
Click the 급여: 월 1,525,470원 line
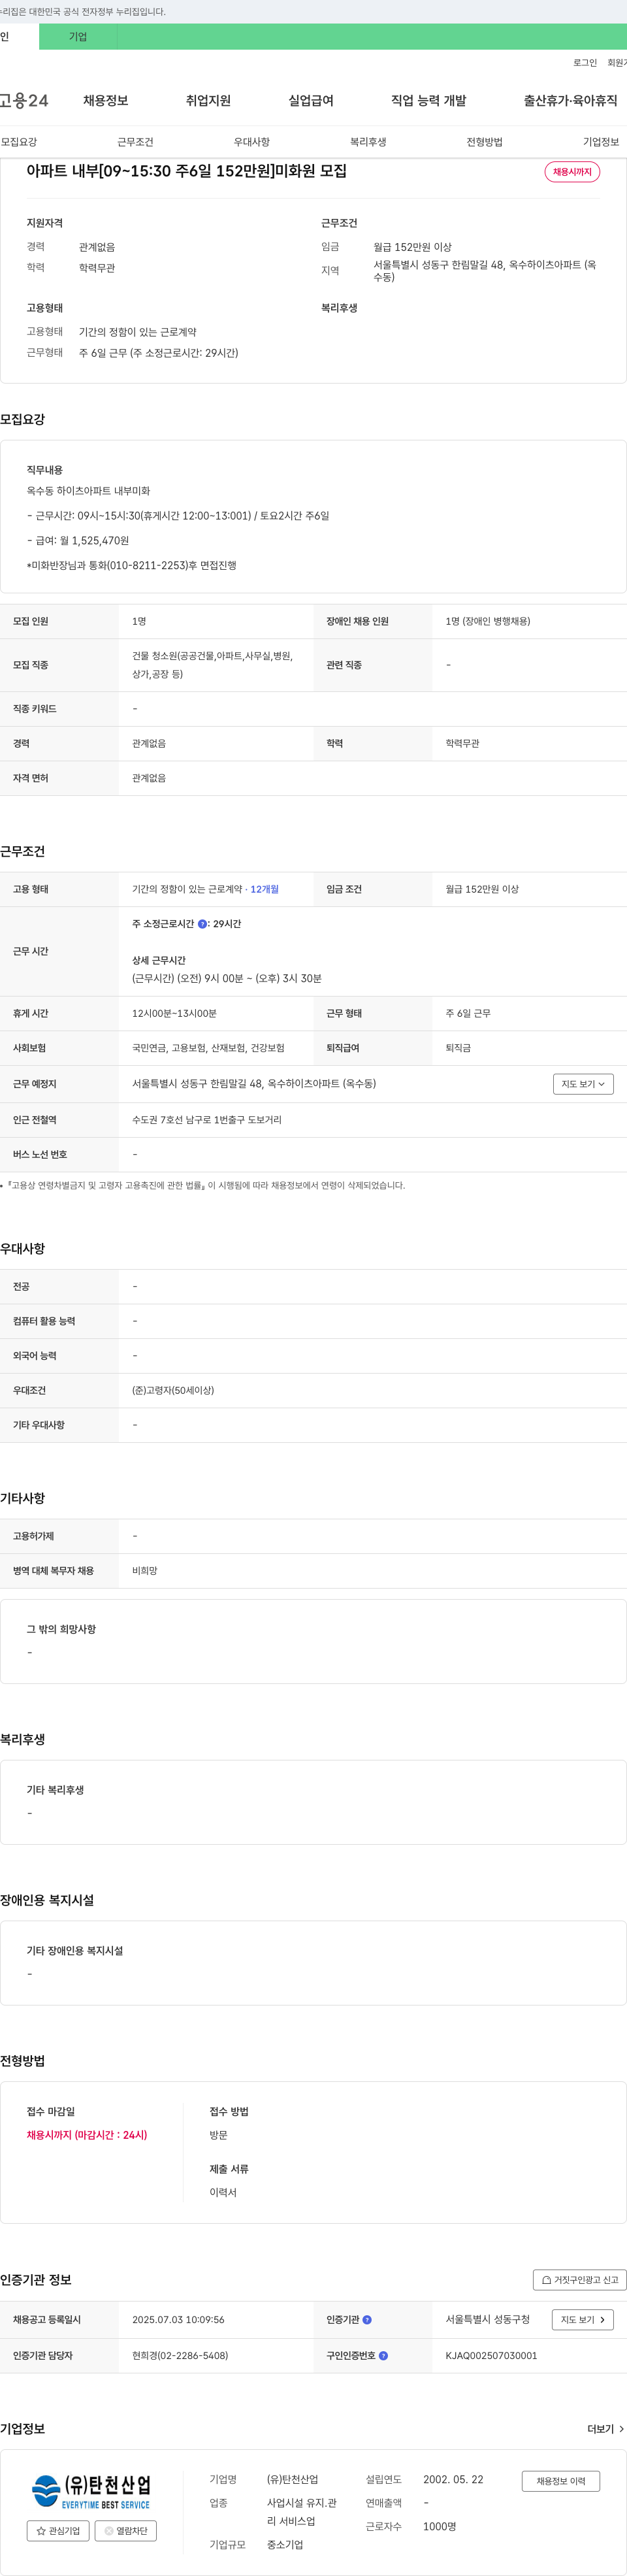tap(78, 540)
